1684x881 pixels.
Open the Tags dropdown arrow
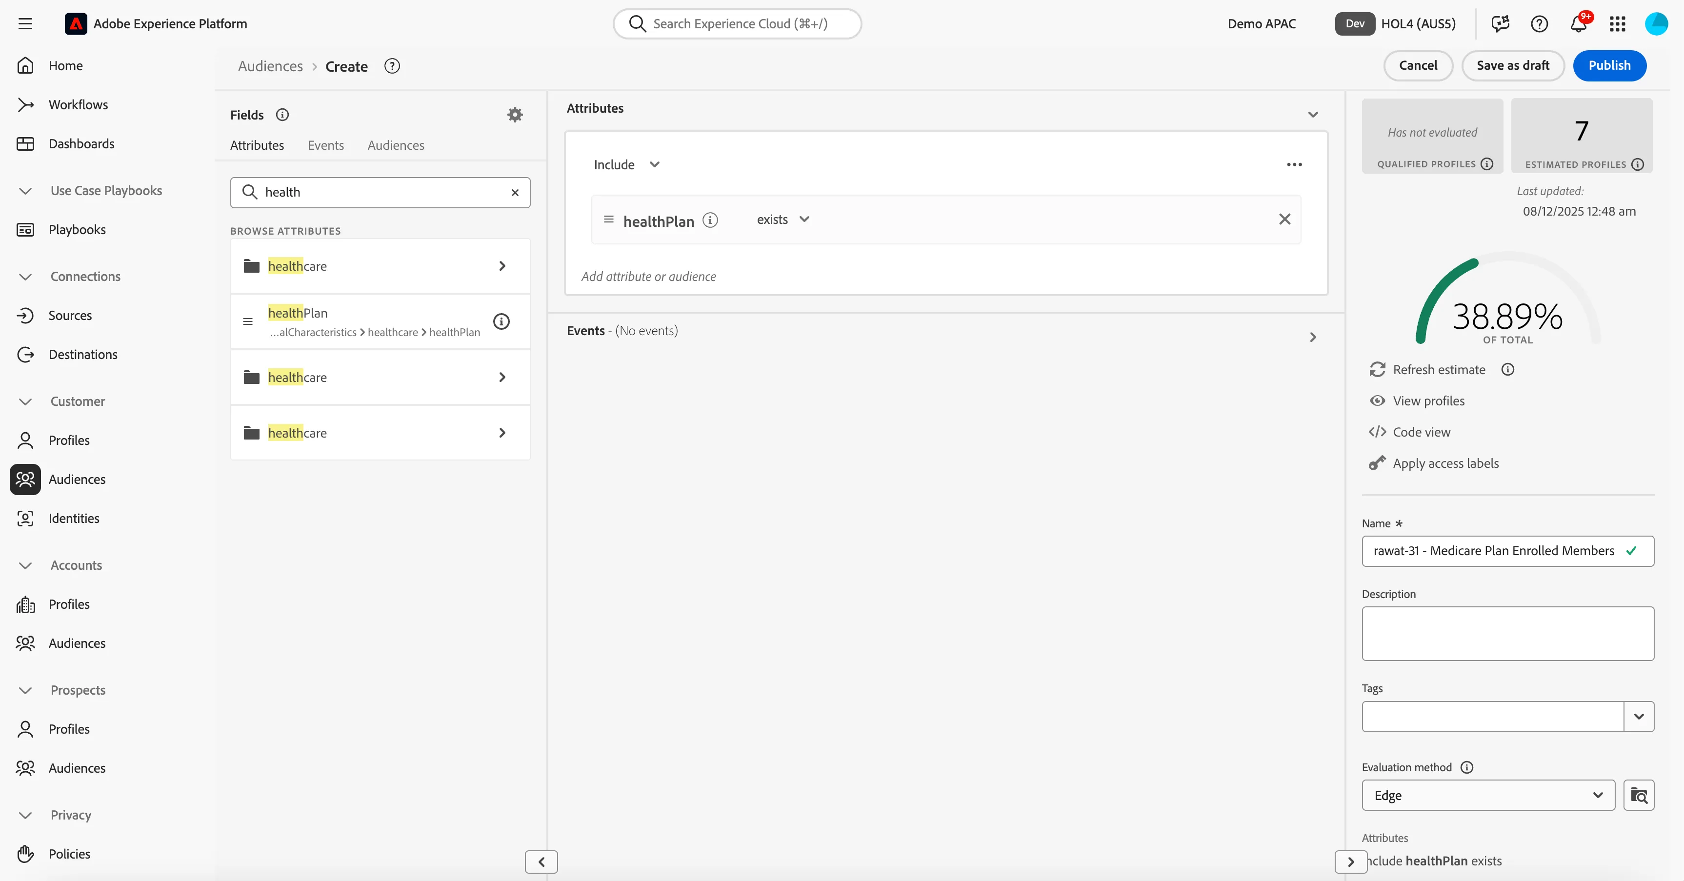tap(1639, 716)
